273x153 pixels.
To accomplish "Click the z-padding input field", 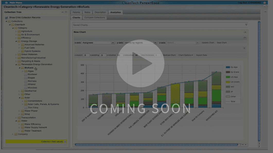I will (x=103, y=55).
